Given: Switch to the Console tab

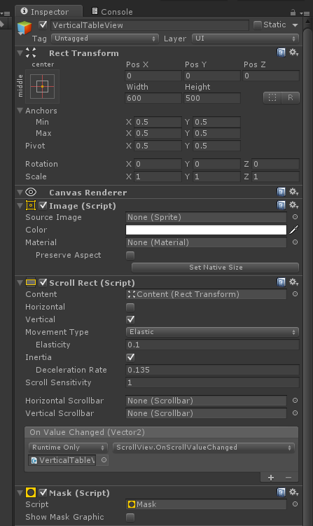Looking at the screenshot, I should point(112,12).
